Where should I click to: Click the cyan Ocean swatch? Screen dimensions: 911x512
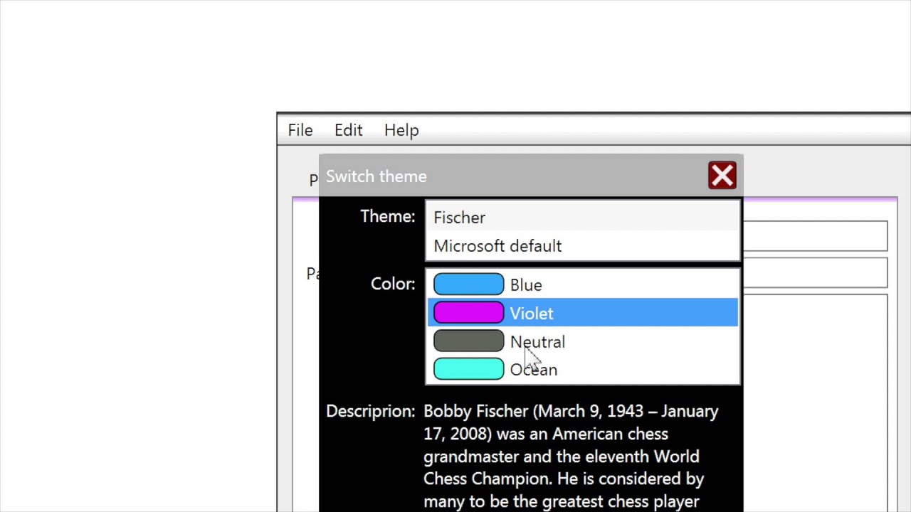tap(468, 369)
